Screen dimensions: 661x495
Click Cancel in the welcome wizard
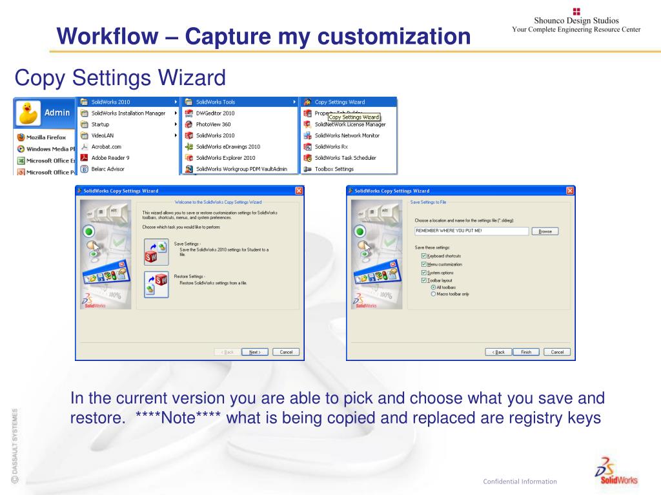click(x=286, y=352)
